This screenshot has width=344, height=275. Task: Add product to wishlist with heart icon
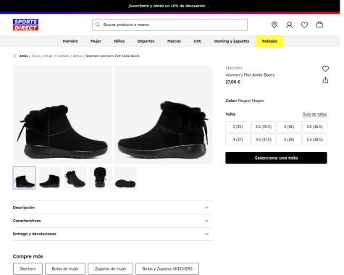[325, 69]
